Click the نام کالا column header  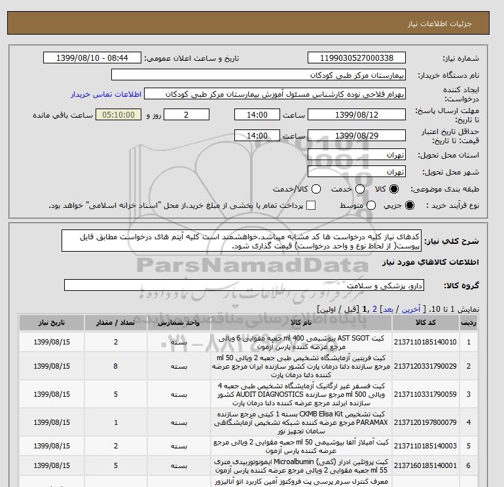(301, 323)
